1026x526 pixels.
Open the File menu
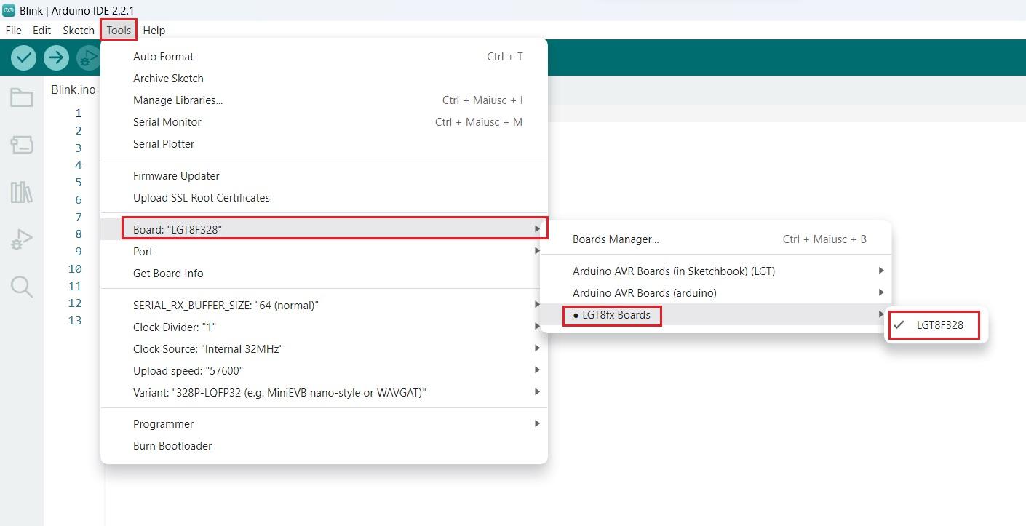[13, 31]
